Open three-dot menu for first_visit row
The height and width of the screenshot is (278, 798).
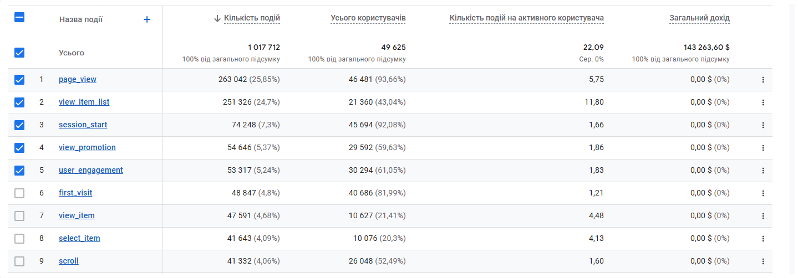763,193
